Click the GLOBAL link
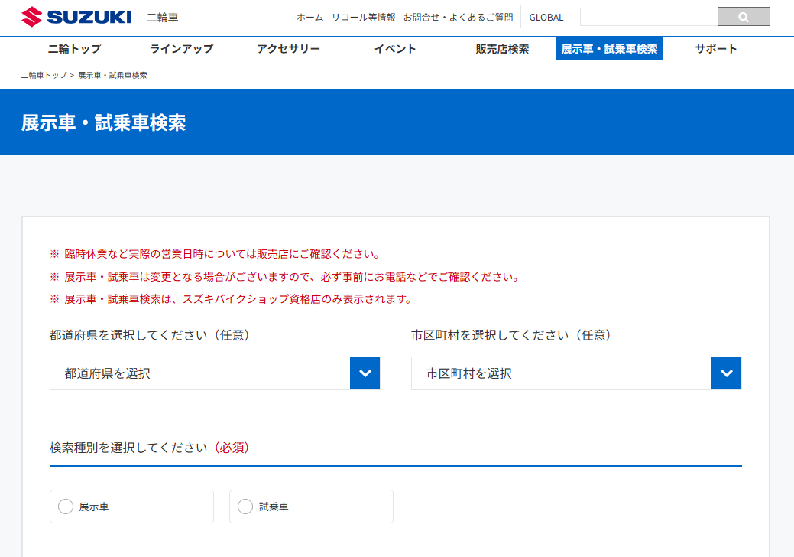The width and height of the screenshot is (794, 557). tap(546, 16)
